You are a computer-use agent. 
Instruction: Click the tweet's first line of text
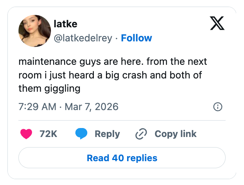113,62
